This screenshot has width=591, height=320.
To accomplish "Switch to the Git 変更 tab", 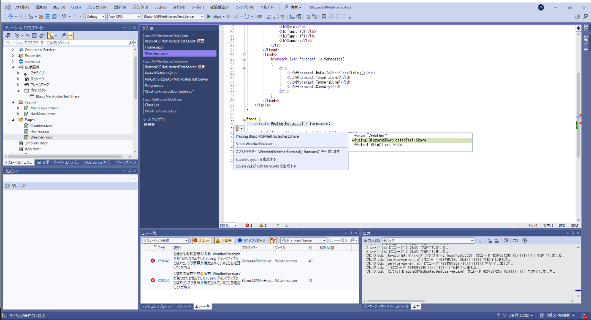I will (43, 163).
